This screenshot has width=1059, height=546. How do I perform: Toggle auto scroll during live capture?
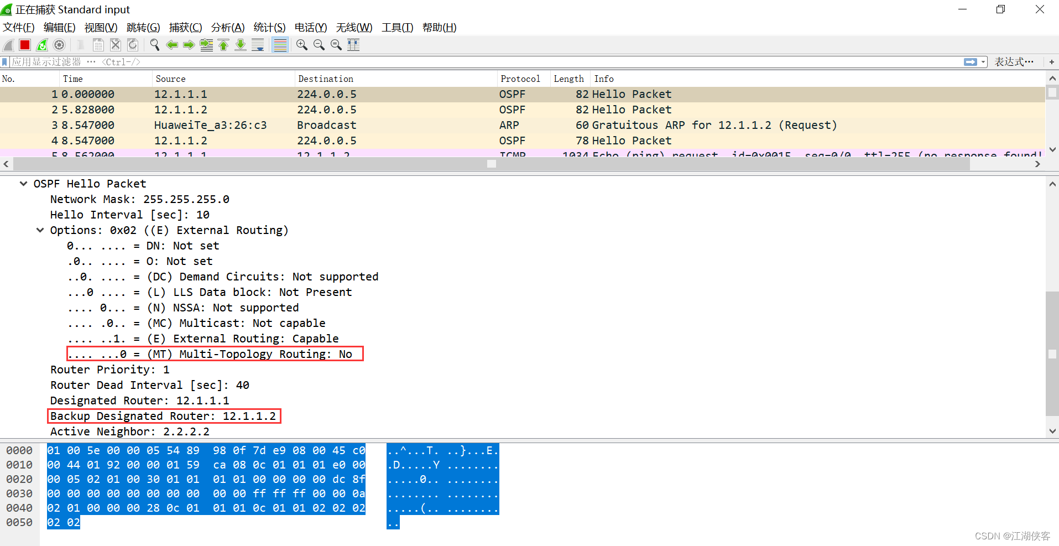point(258,45)
